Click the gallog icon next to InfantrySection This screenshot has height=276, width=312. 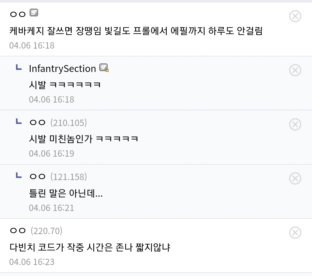[104, 68]
